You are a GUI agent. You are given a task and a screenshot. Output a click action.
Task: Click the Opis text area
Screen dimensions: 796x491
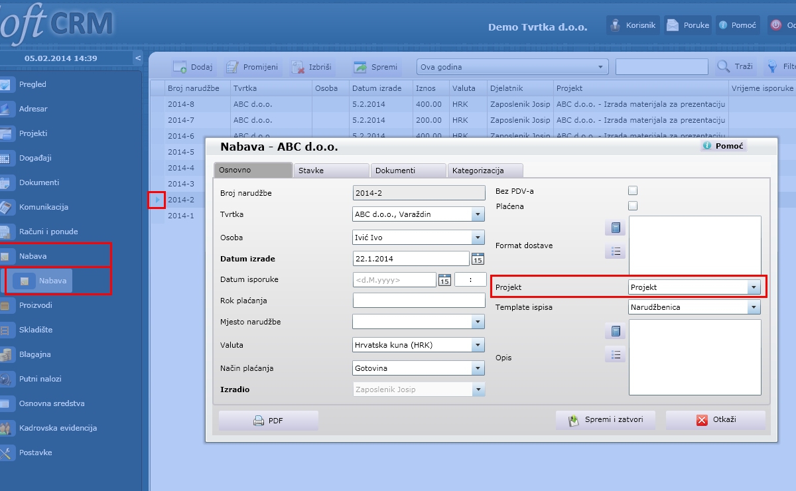[695, 358]
